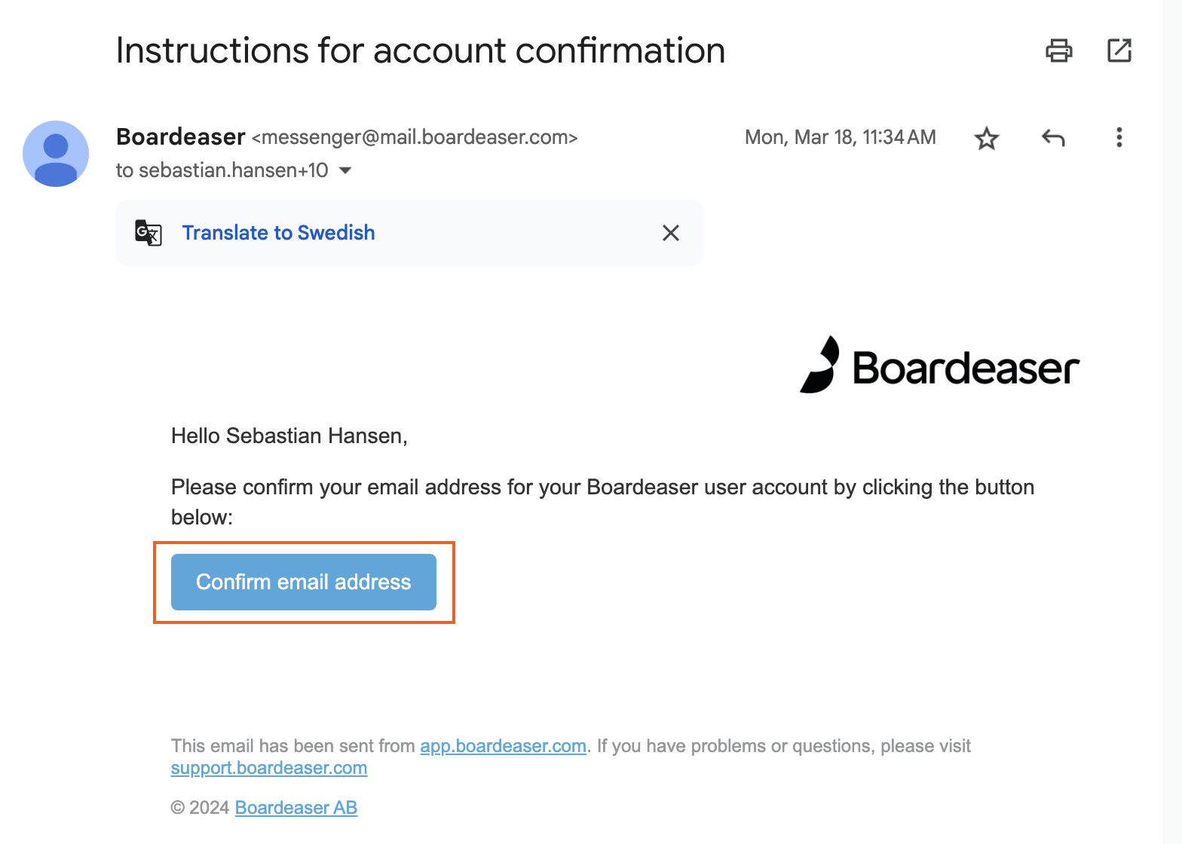Show recipient details dropdown arrow

coord(345,171)
